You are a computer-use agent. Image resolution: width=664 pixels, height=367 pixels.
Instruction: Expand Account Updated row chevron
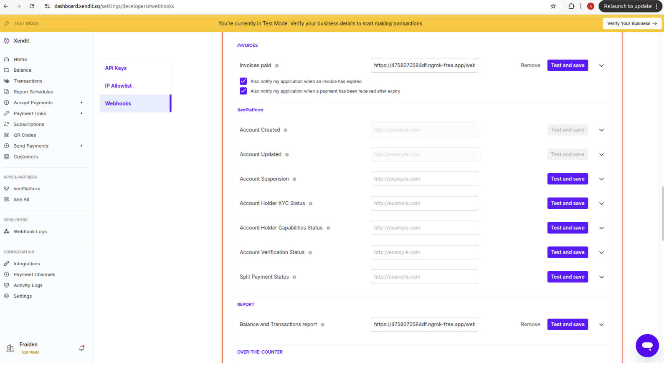[x=601, y=155]
